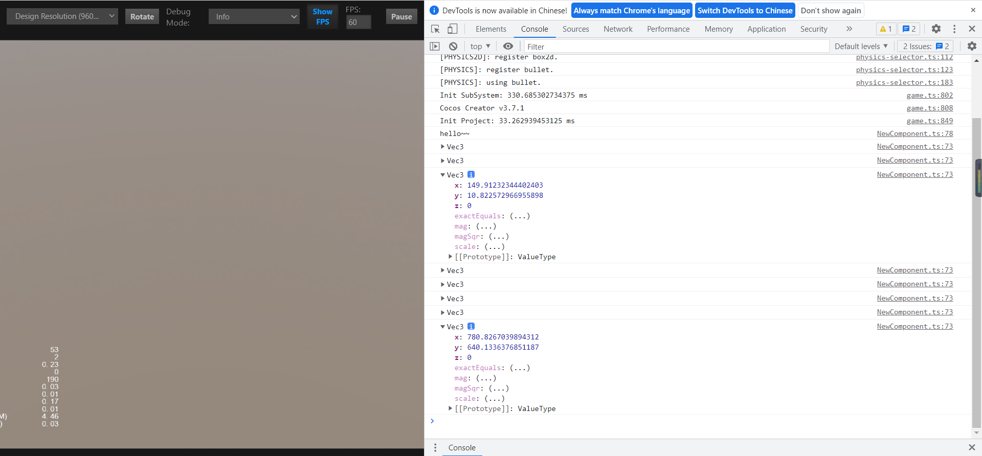Switch to the Elements tab

click(490, 29)
